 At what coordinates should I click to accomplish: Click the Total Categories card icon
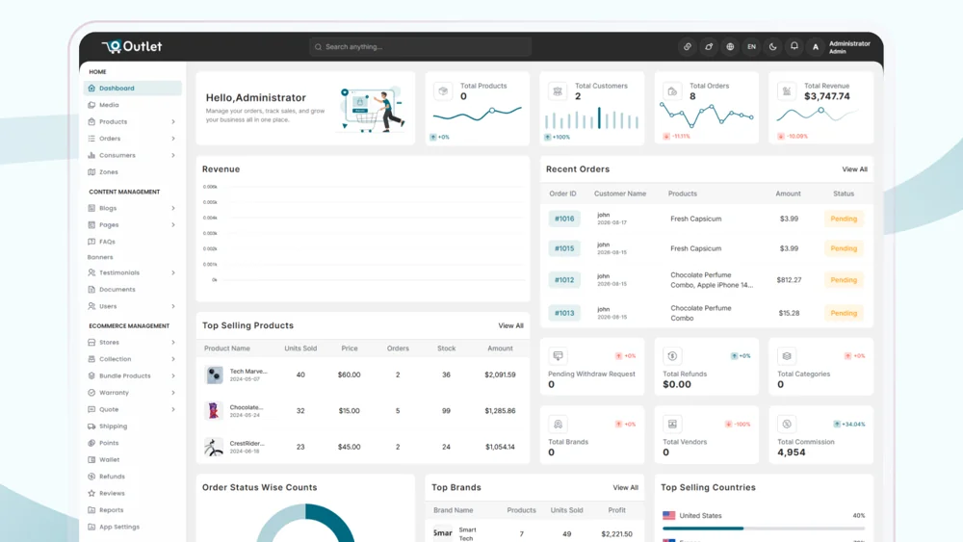pyautogui.click(x=787, y=356)
